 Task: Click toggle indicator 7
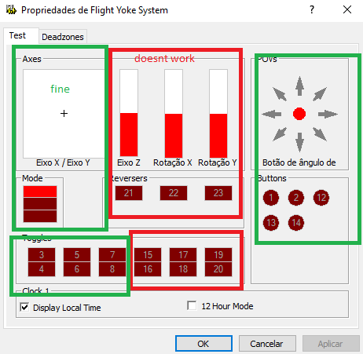coord(112,255)
